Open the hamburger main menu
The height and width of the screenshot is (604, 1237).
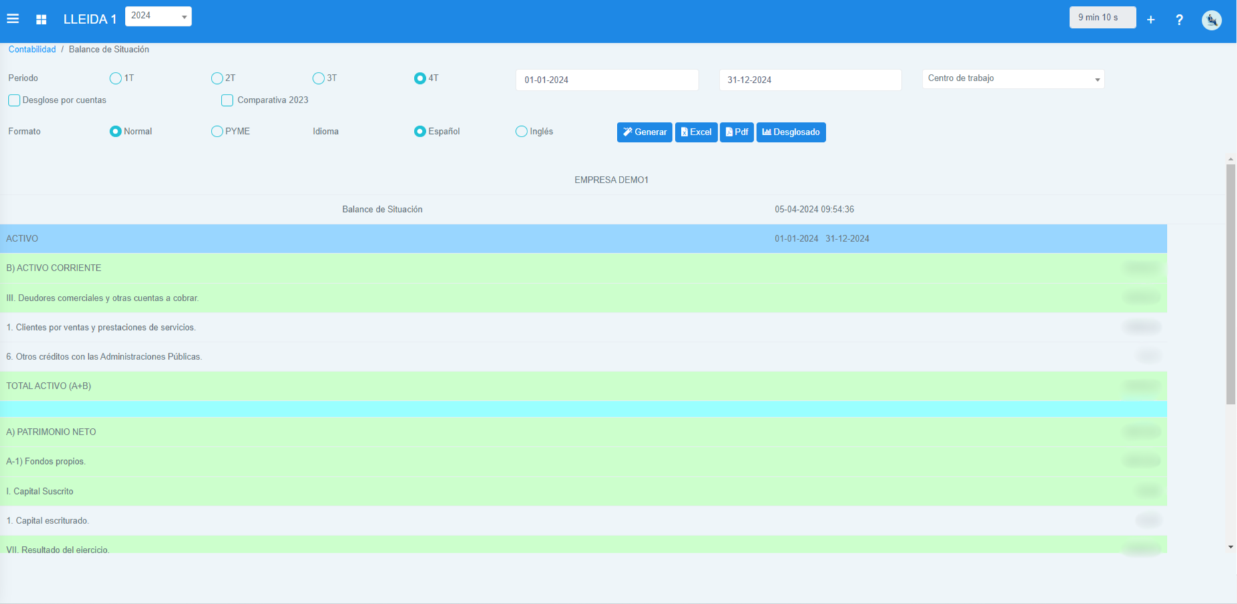click(x=13, y=19)
